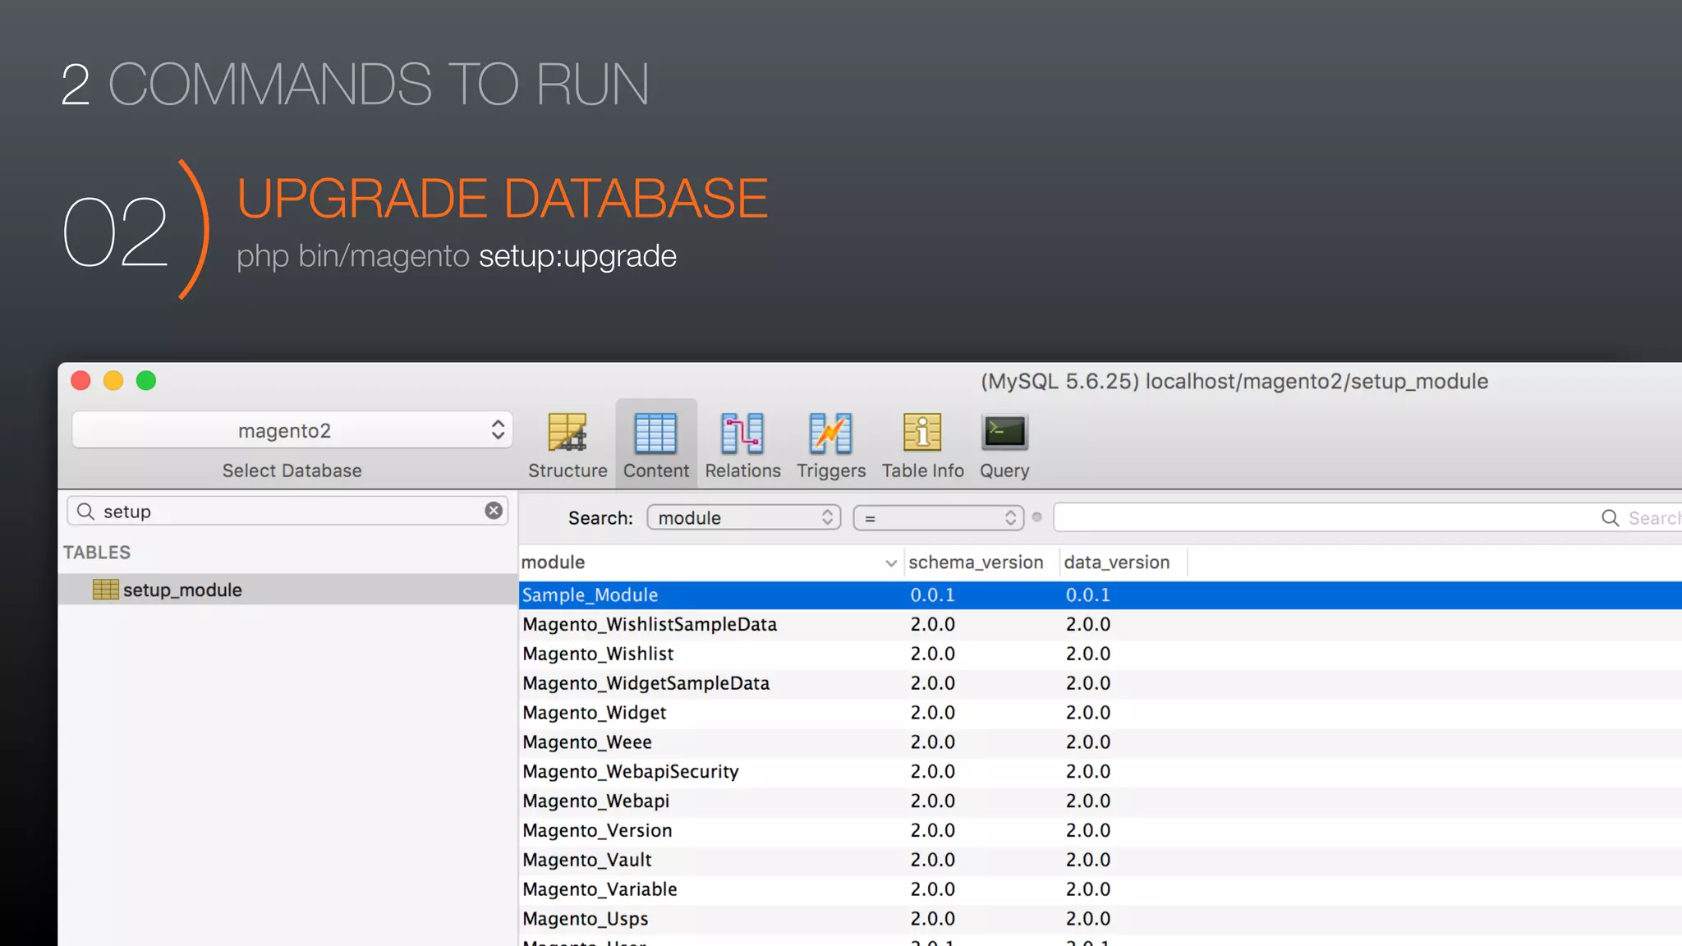Select the Magento_WidgetSampleData row
Viewport: 1682px width, 946px height.
[x=1101, y=683]
